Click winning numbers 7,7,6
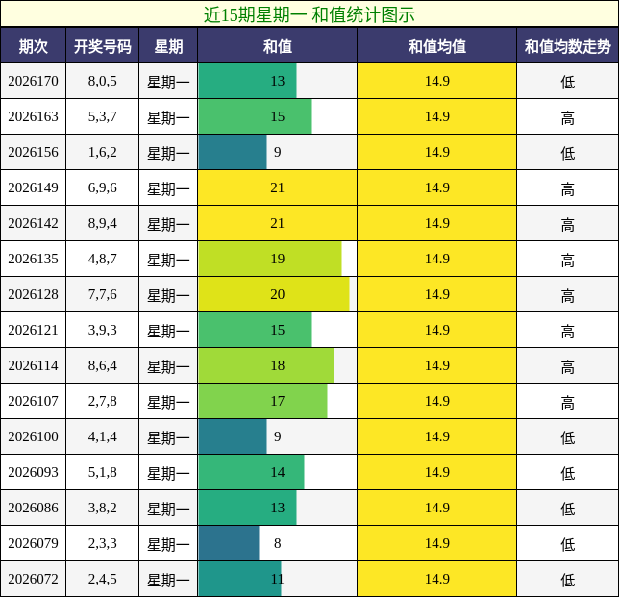619x597 pixels. pyautogui.click(x=103, y=294)
